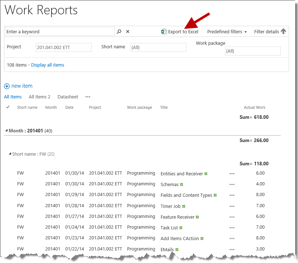The image size is (298, 263).
Task: Sort by the Project column header
Action: [95, 107]
